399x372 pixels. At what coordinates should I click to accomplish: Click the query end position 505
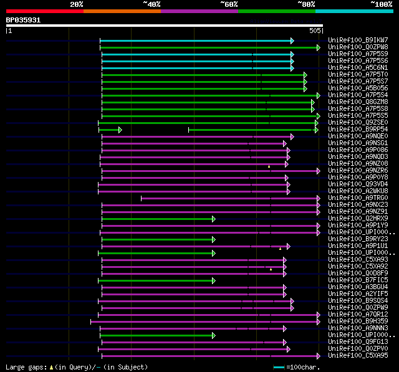[315, 31]
